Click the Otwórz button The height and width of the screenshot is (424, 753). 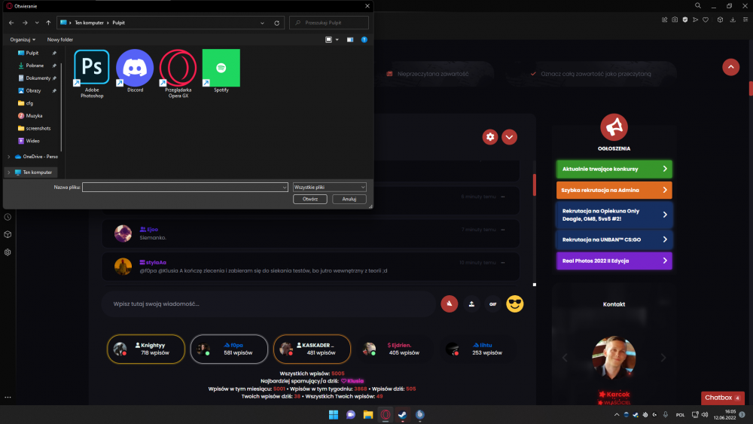309,199
